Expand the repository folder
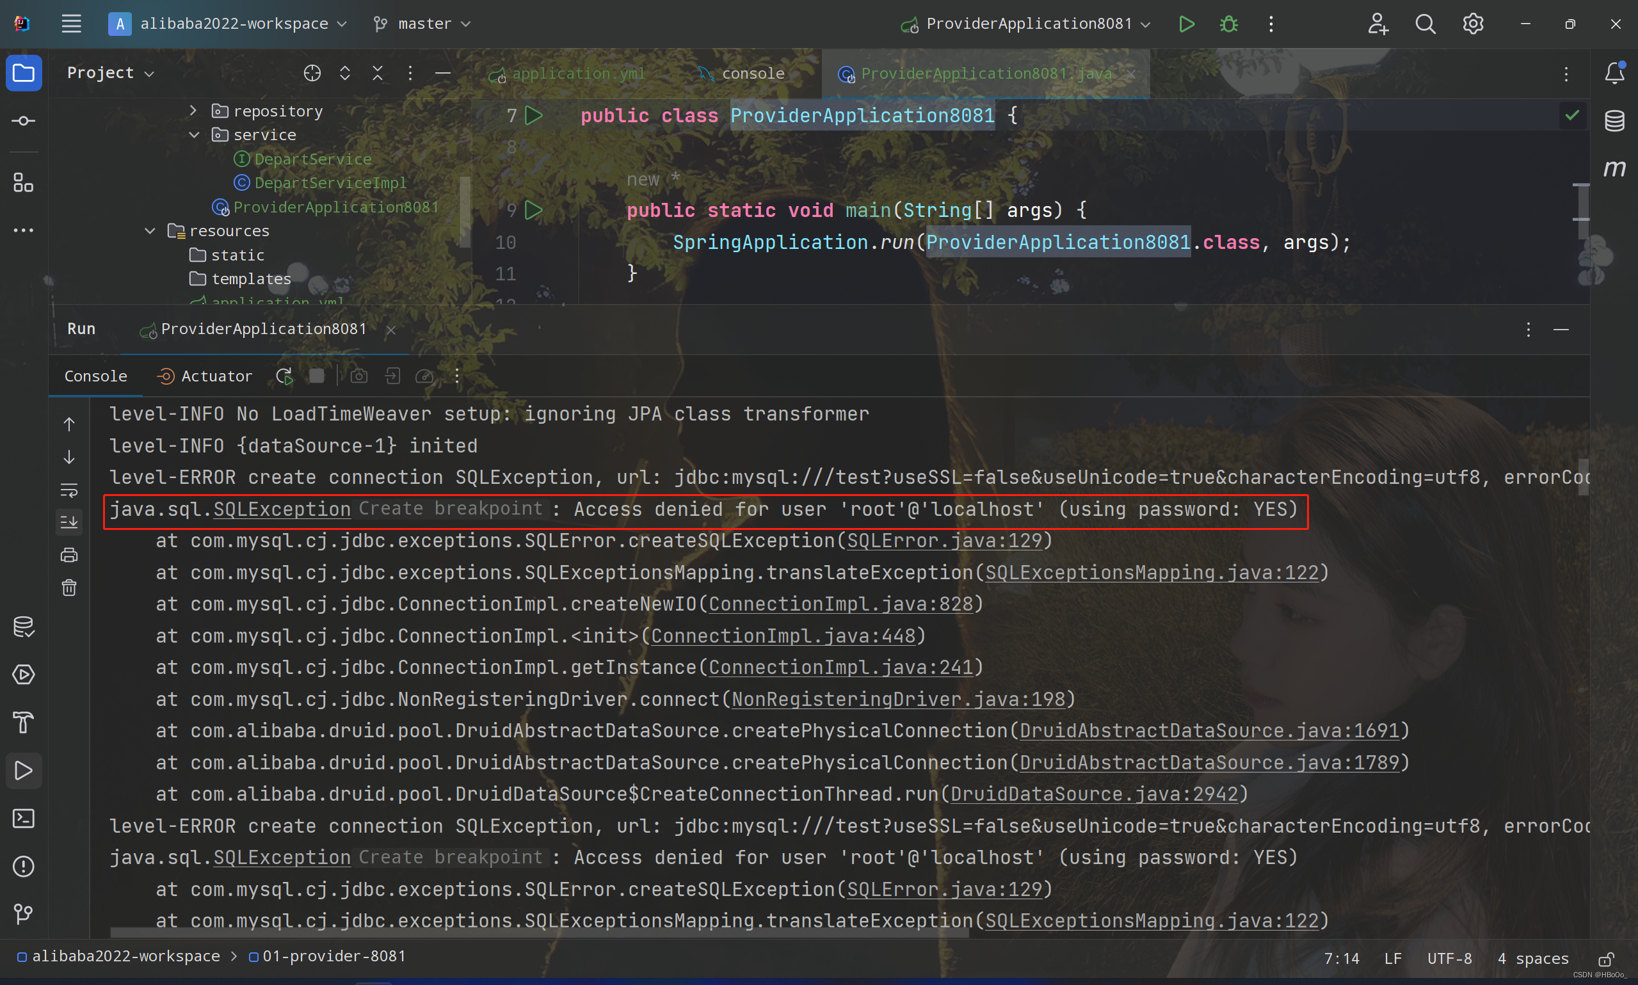This screenshot has width=1638, height=985. [x=193, y=110]
